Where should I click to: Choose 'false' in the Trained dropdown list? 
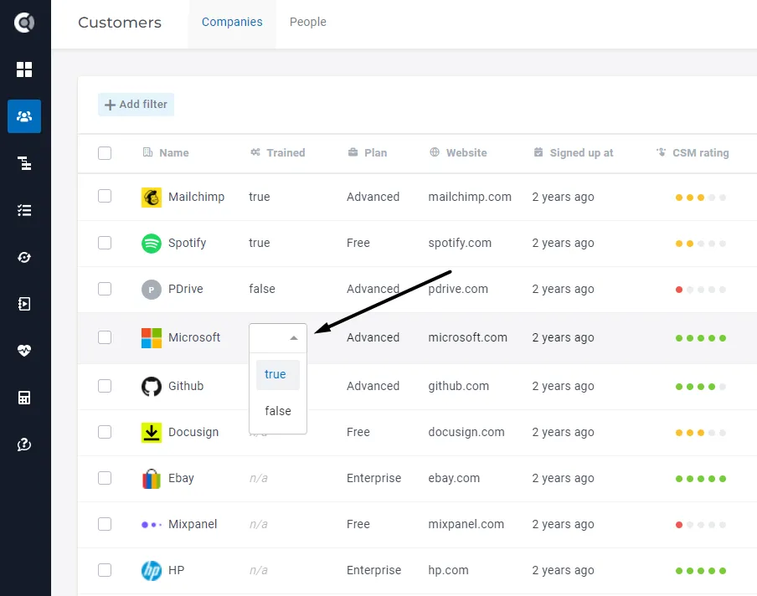278,411
